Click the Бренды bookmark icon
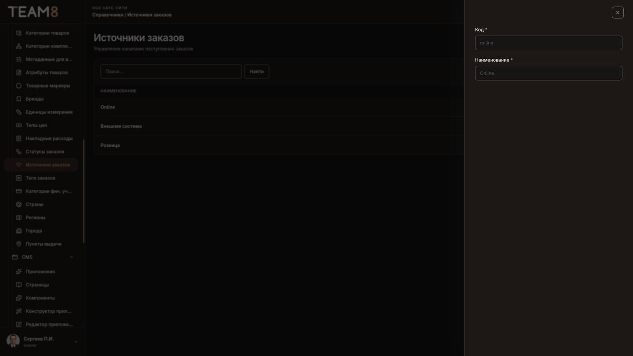633x356 pixels. pyautogui.click(x=18, y=99)
